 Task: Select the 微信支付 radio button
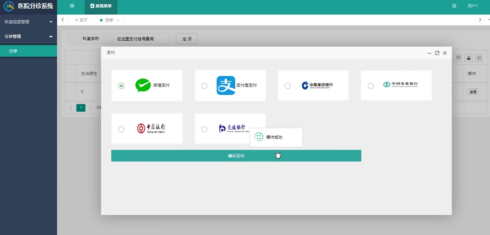121,86
